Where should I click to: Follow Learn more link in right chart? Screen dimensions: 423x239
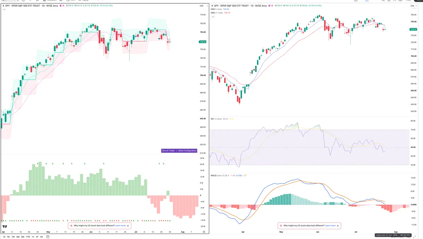point(330,226)
